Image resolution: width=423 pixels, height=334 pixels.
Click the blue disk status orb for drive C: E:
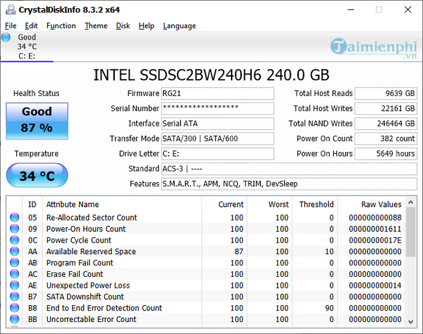(7, 37)
